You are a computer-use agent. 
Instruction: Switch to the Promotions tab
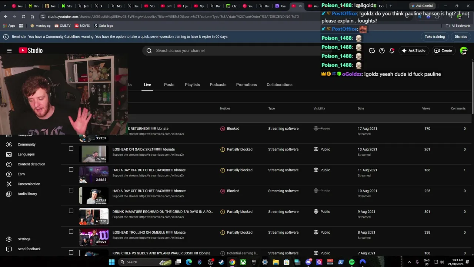246,85
